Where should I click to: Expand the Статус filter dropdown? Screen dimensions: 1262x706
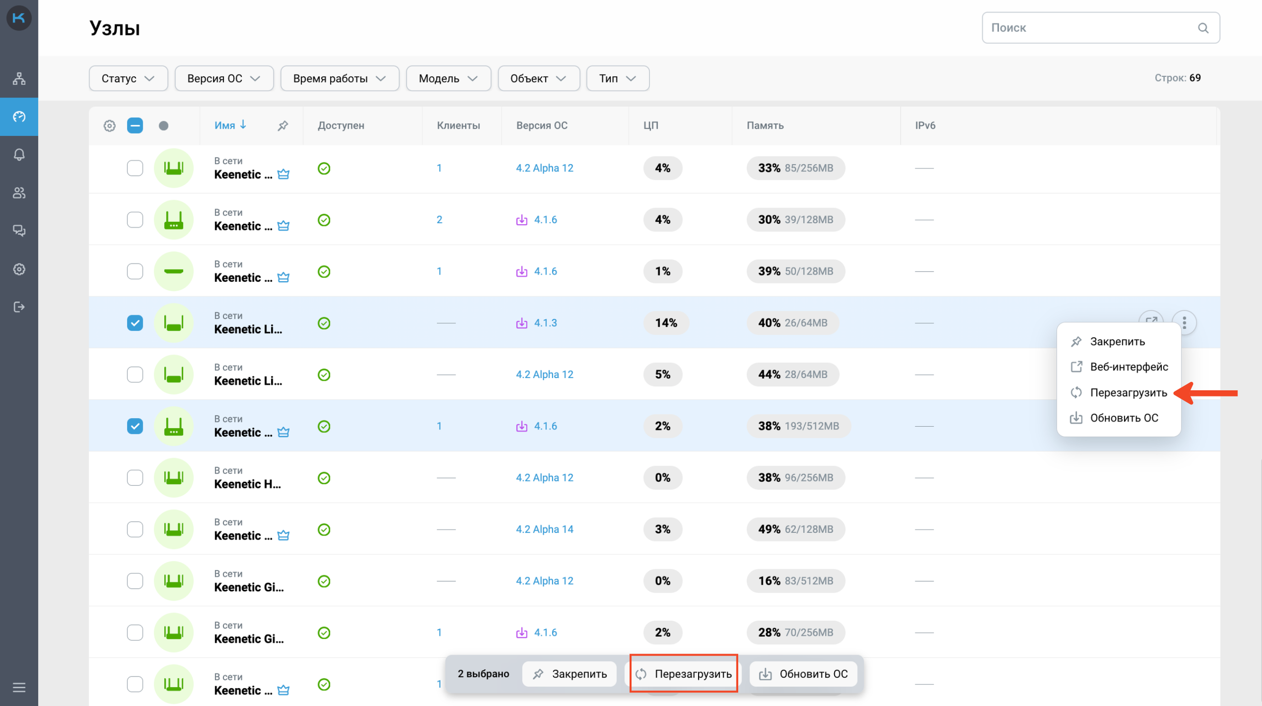[x=128, y=78]
